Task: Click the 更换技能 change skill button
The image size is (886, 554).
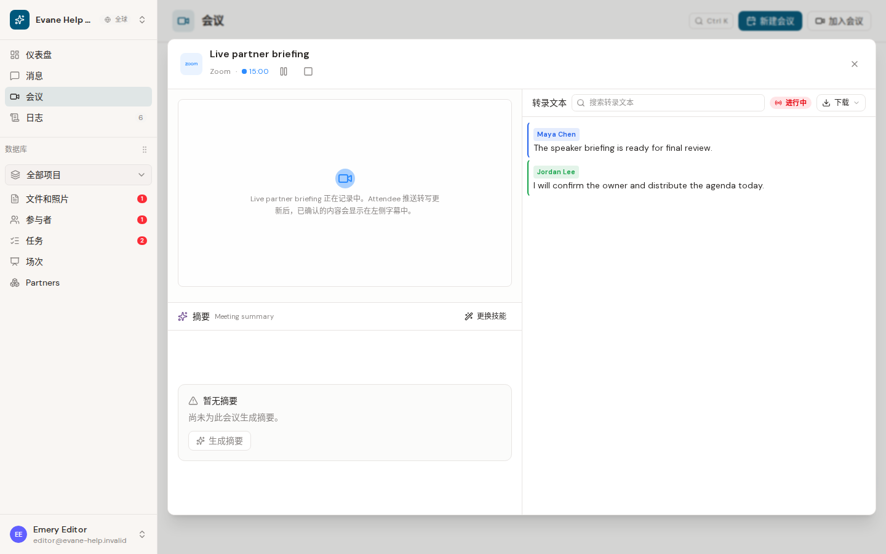Action: [x=485, y=316]
